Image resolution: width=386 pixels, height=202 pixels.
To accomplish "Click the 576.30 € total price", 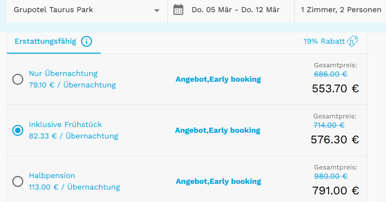I will coord(334,140).
